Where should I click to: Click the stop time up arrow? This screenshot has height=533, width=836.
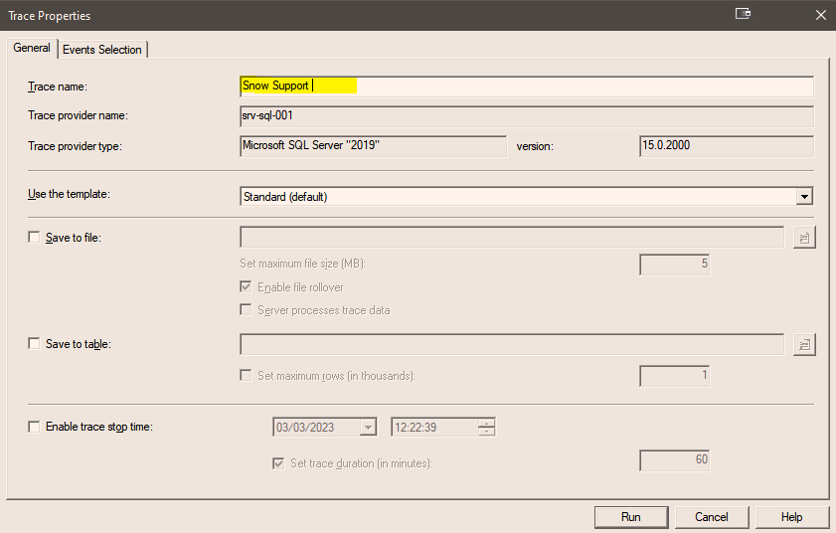[486, 423]
